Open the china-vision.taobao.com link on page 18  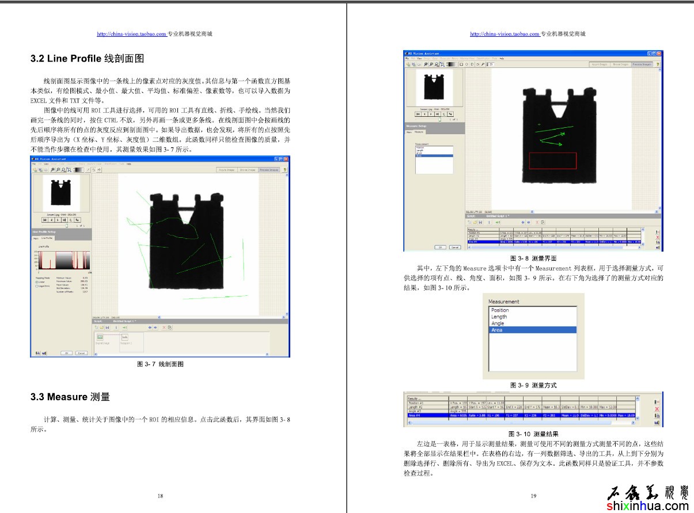[x=132, y=34]
